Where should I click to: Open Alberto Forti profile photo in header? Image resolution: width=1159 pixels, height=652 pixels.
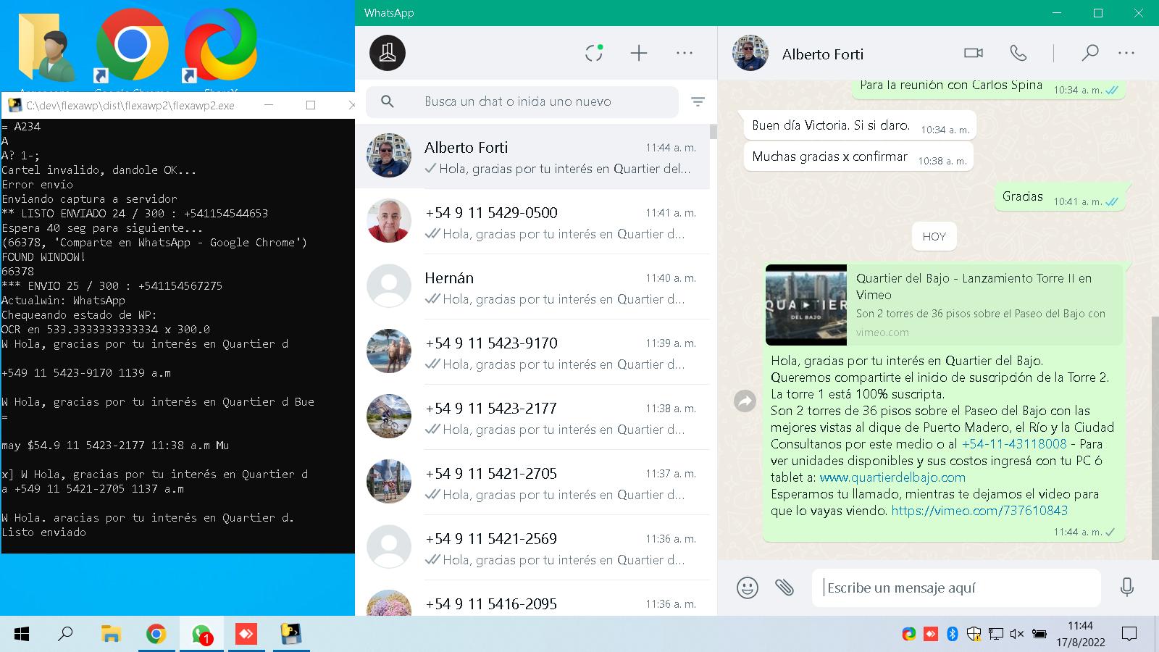[x=750, y=53]
